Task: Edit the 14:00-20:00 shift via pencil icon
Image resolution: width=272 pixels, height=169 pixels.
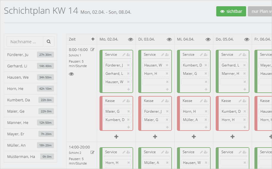Action: [92, 152]
